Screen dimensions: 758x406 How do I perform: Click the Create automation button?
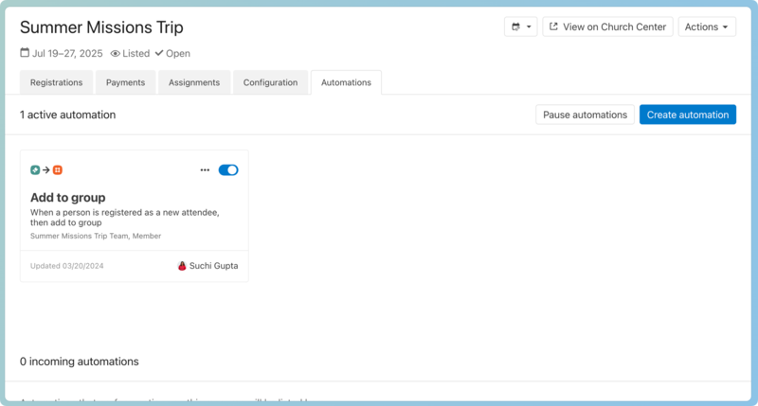[687, 115]
